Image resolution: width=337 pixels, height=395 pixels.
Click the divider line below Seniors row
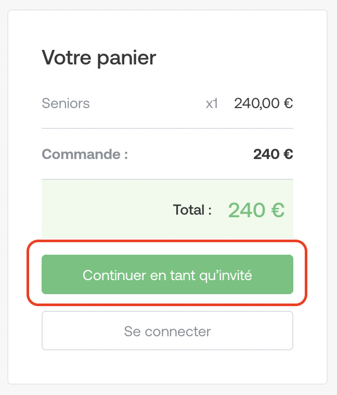point(167,128)
